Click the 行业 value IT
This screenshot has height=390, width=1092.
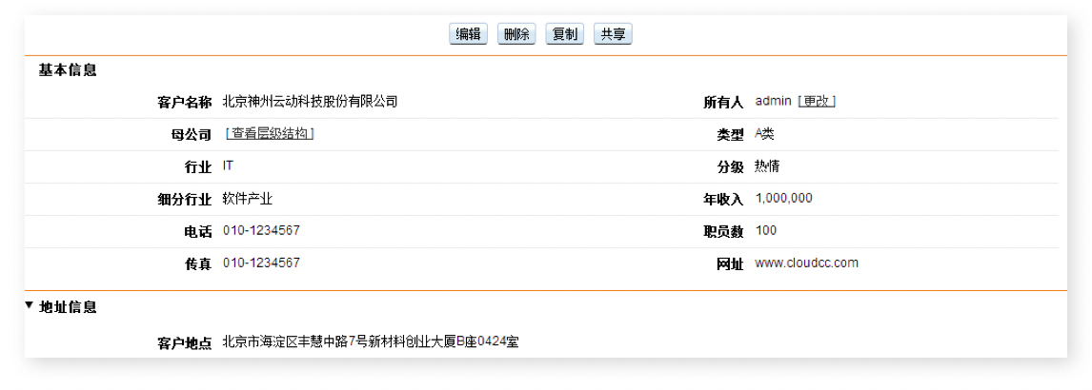click(x=228, y=166)
